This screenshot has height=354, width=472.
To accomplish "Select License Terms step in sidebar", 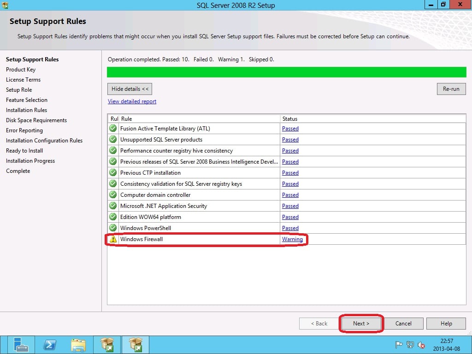I will click(23, 79).
